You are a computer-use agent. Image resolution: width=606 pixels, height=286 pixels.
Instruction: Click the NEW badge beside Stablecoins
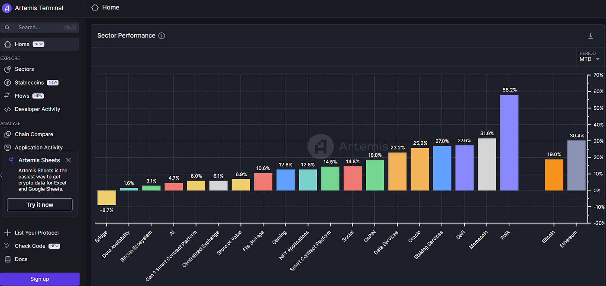[x=53, y=83]
